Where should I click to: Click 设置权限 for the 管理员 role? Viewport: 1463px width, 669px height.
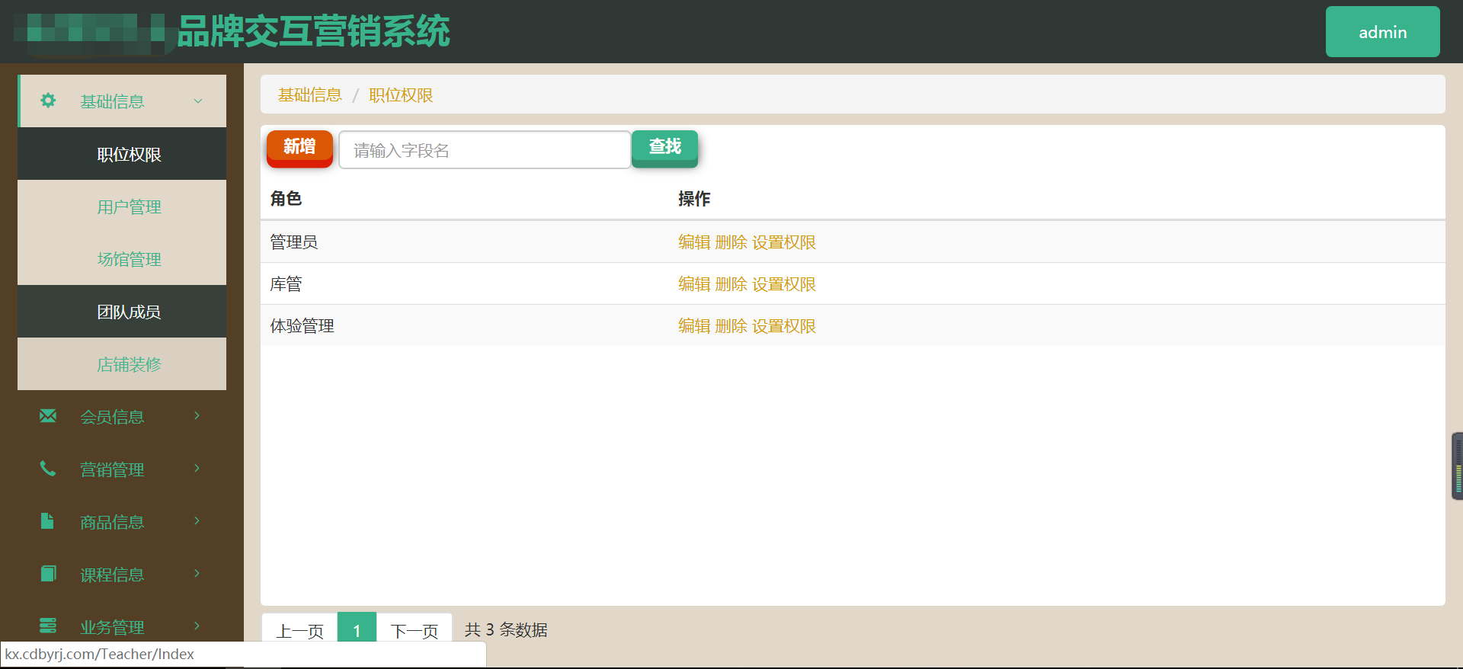[784, 242]
